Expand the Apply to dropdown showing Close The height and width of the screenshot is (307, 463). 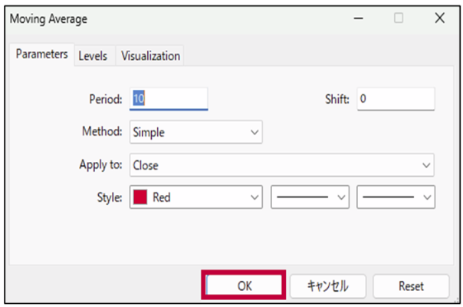[x=281, y=164]
